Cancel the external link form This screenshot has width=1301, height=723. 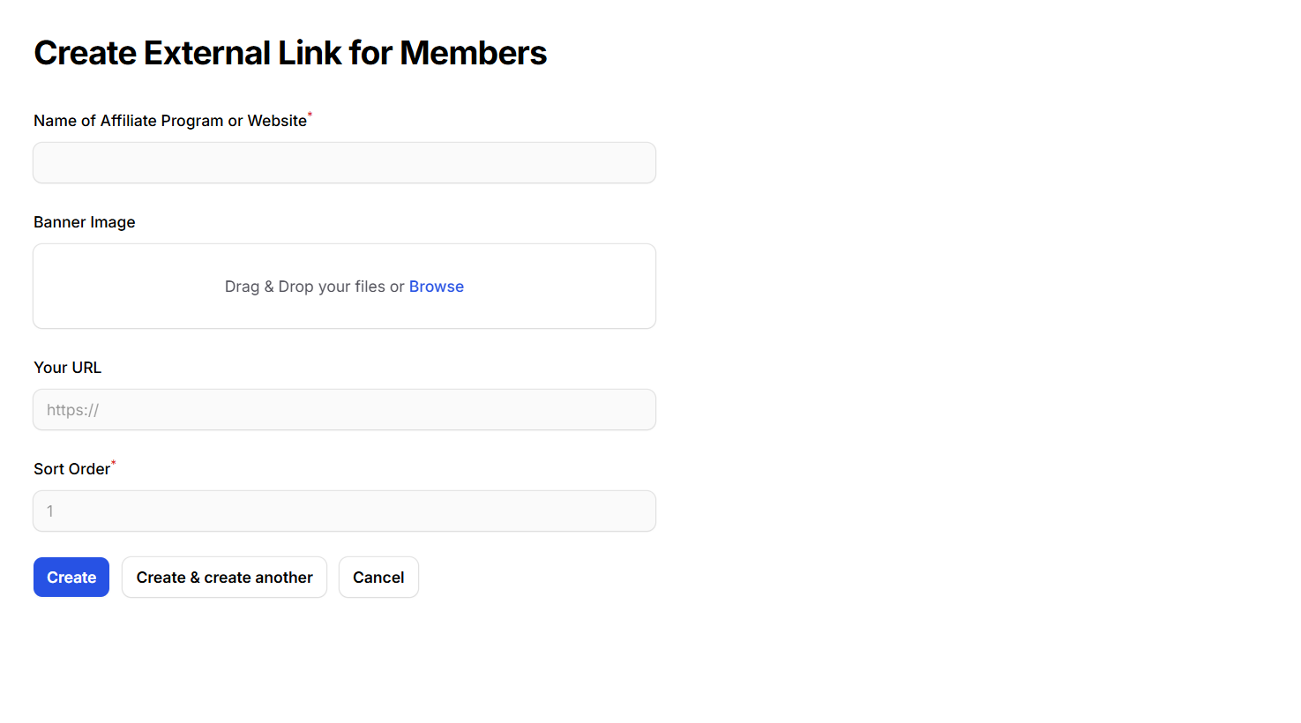click(378, 578)
